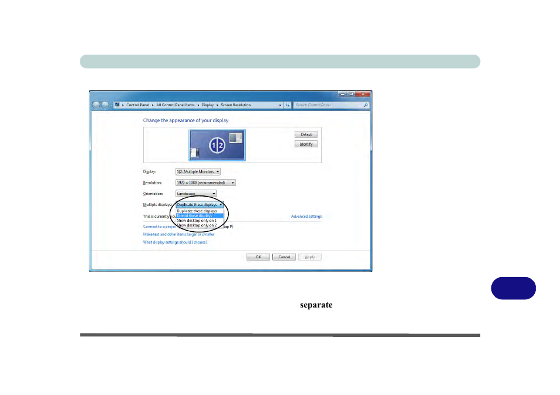The width and height of the screenshot is (560, 395).
Task: Choose Show desktop only on 2
Action: [x=200, y=225]
